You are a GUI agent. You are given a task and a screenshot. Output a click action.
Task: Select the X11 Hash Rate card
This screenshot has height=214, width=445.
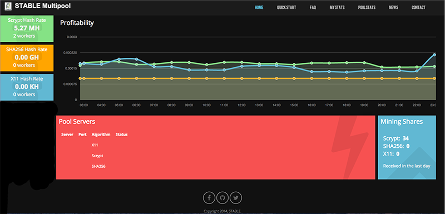click(27, 87)
